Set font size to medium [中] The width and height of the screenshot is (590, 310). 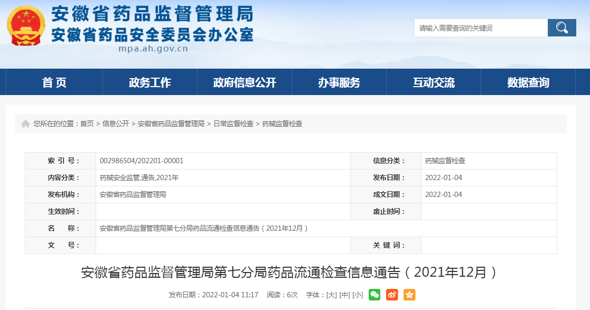[344, 295]
